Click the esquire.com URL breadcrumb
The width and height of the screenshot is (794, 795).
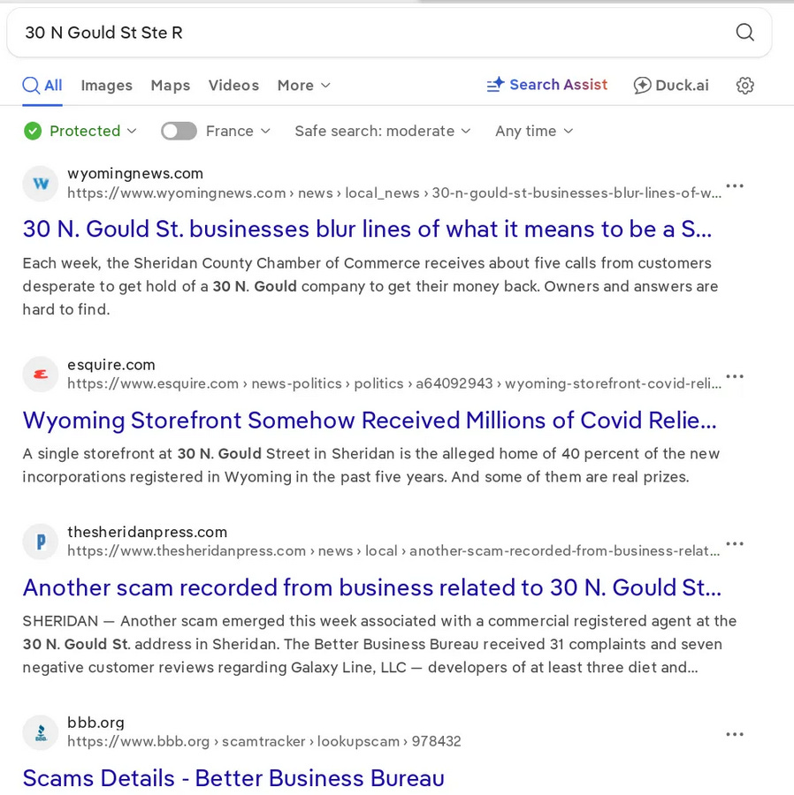(x=394, y=384)
